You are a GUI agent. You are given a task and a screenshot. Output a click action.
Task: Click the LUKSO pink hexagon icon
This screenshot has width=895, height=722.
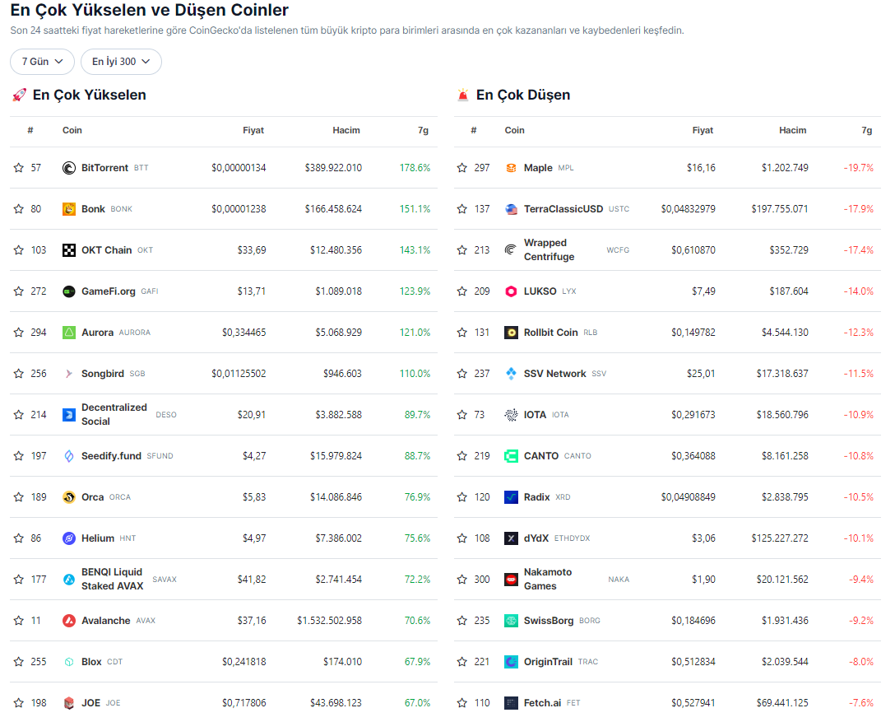pyautogui.click(x=511, y=291)
